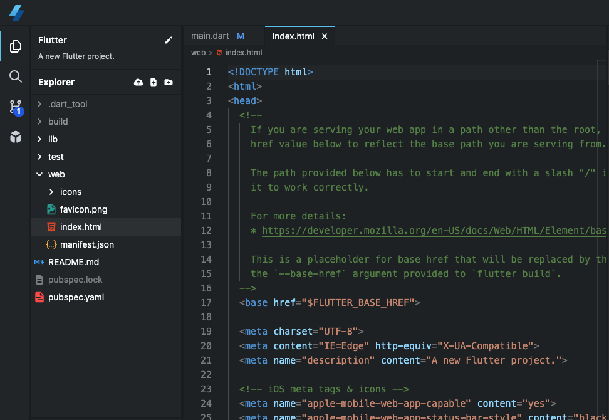Select the .dart_tool folder label

tap(68, 104)
